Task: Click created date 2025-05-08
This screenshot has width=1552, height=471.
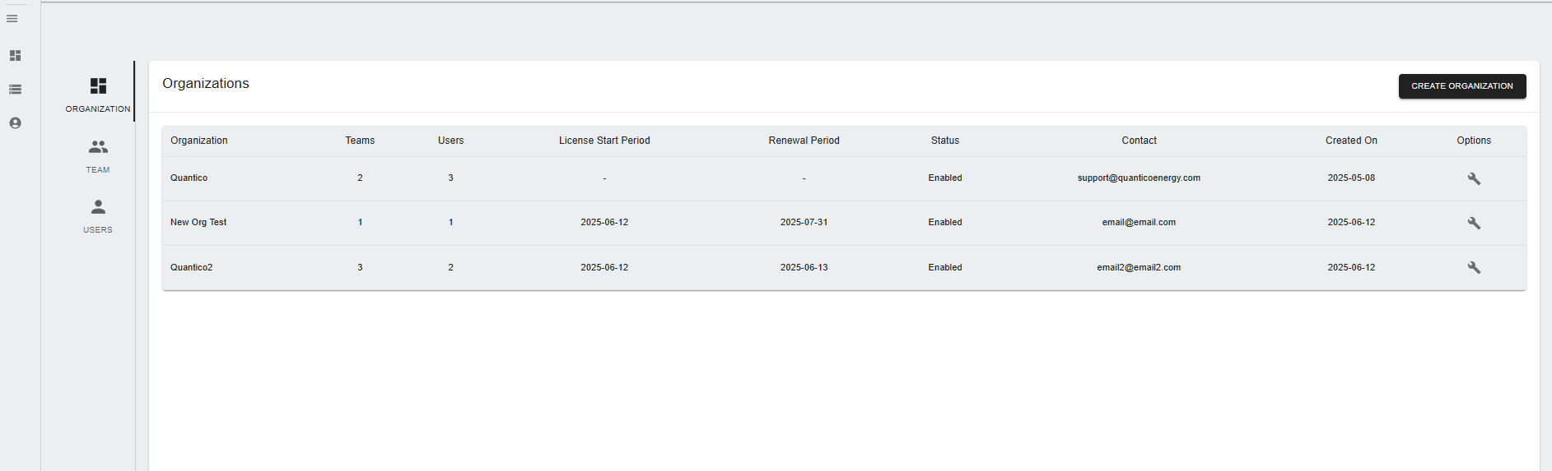Action: 1351,178
